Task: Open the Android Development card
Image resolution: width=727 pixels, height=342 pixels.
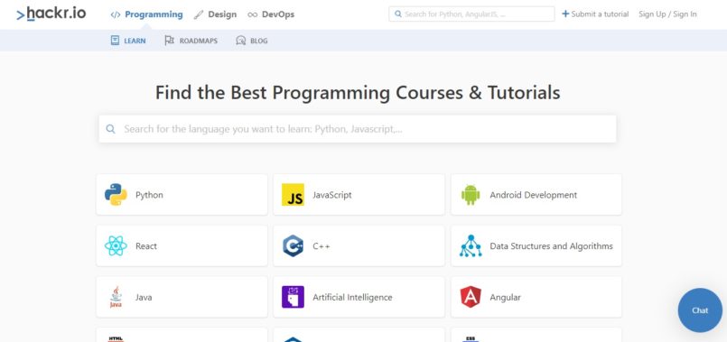Action: (536, 195)
